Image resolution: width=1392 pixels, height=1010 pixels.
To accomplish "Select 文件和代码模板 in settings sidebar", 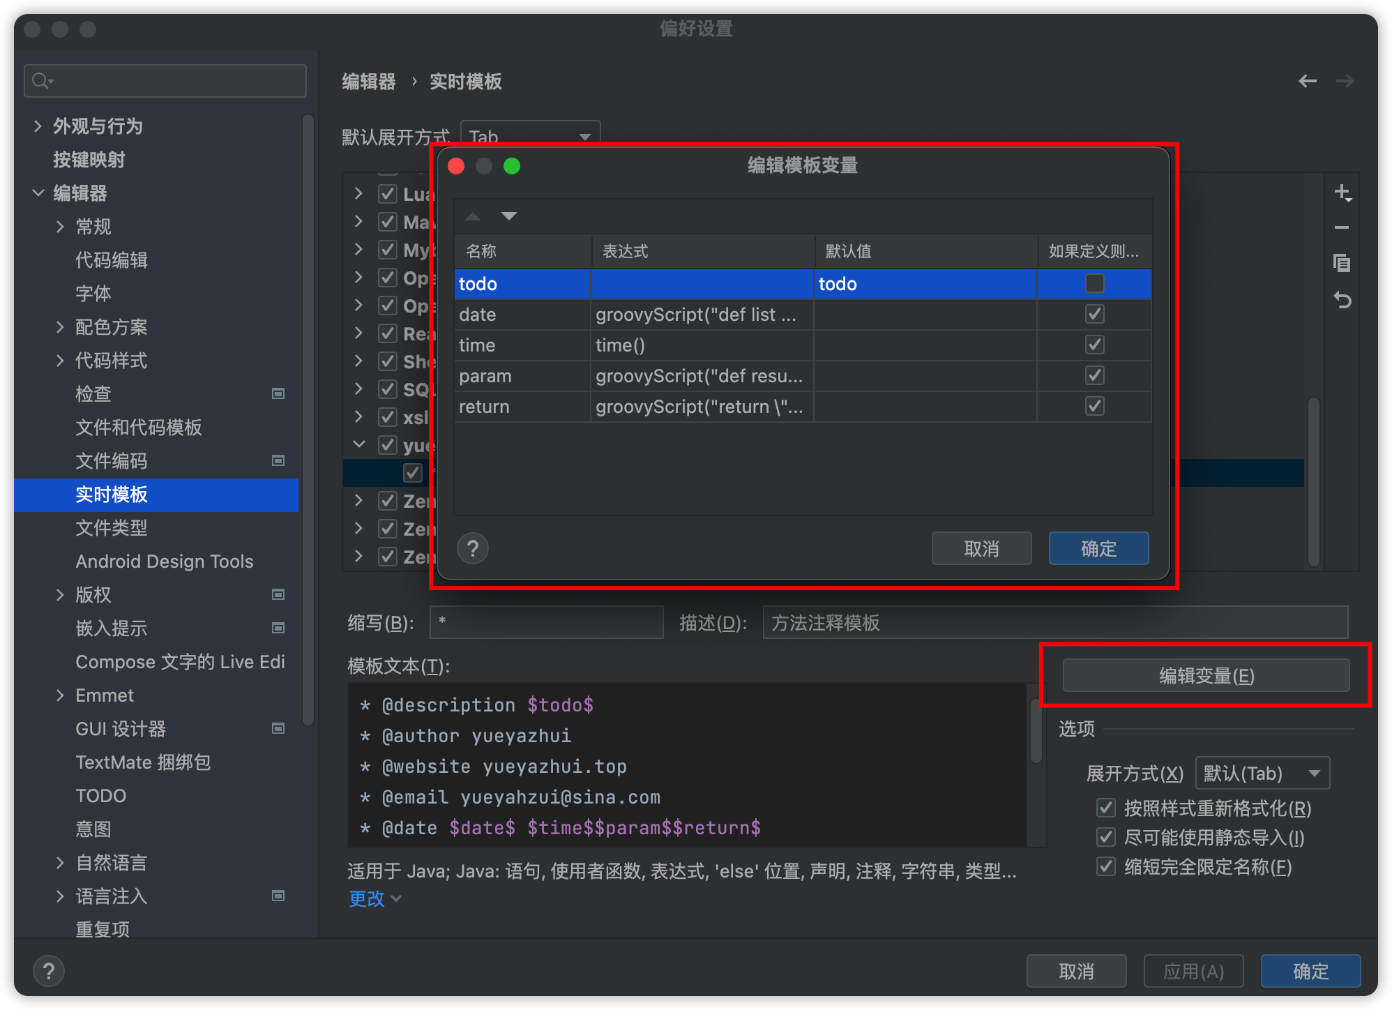I will 139,428.
